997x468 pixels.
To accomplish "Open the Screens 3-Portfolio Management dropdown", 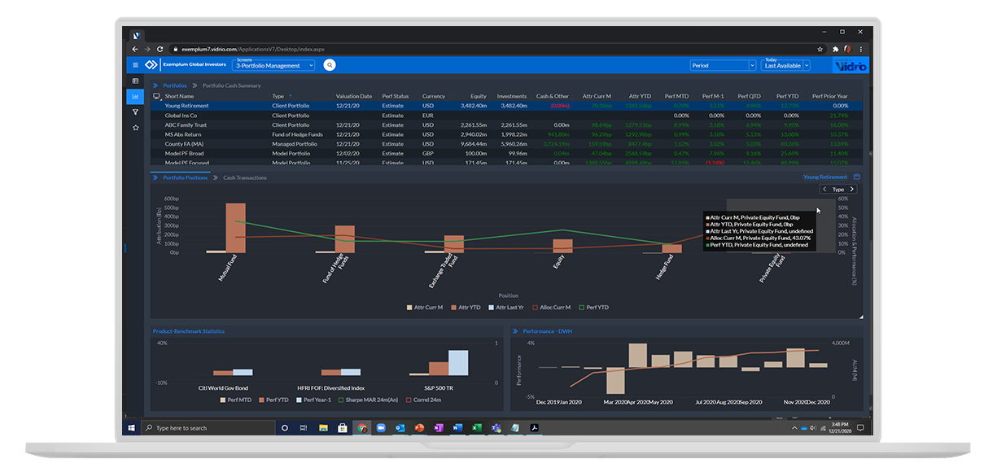I will (273, 65).
